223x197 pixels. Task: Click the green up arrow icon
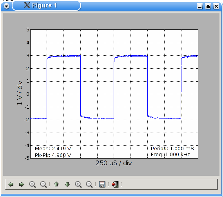[x=56, y=184]
